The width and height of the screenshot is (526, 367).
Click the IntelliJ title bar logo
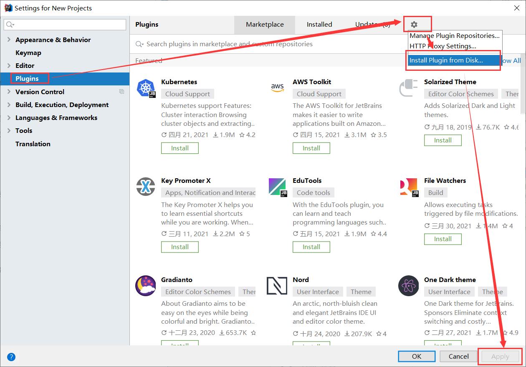pyautogui.click(x=8, y=8)
